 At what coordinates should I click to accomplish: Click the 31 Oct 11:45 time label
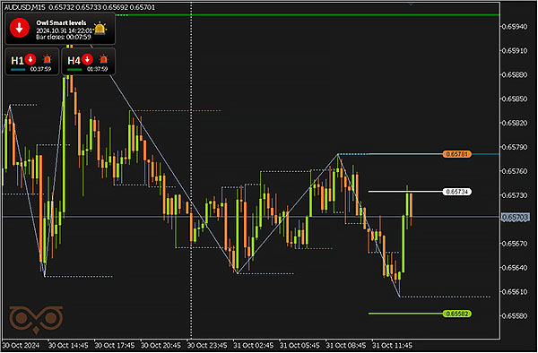tap(392, 345)
